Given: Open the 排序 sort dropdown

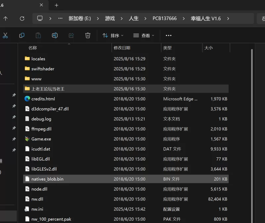Looking at the screenshot, I should (x=113, y=35).
